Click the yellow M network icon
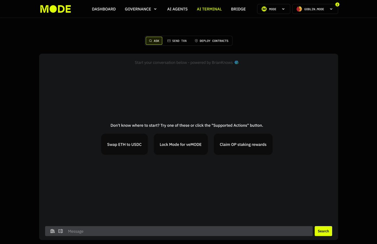 264,9
